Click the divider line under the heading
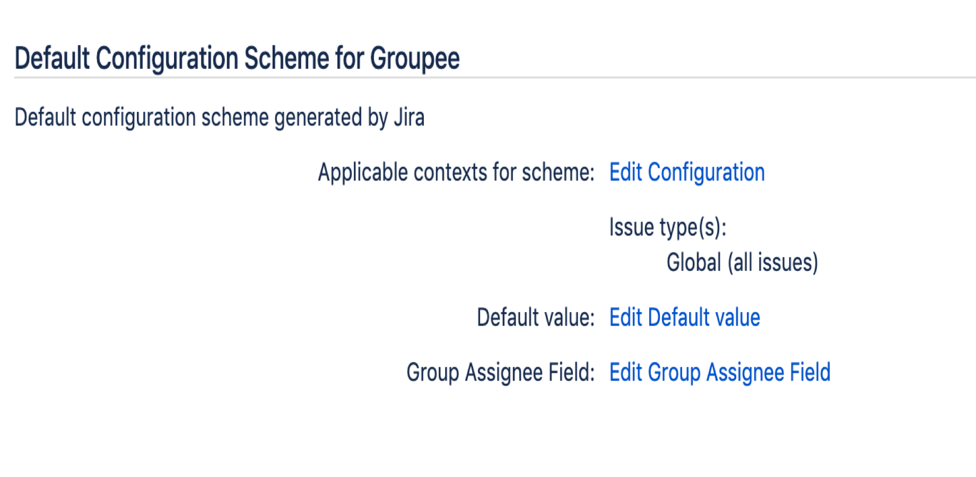This screenshot has height=477, width=976. [495, 77]
